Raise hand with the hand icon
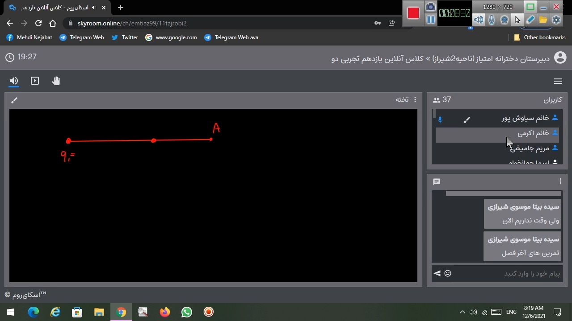Image resolution: width=572 pixels, height=321 pixels. point(56,81)
